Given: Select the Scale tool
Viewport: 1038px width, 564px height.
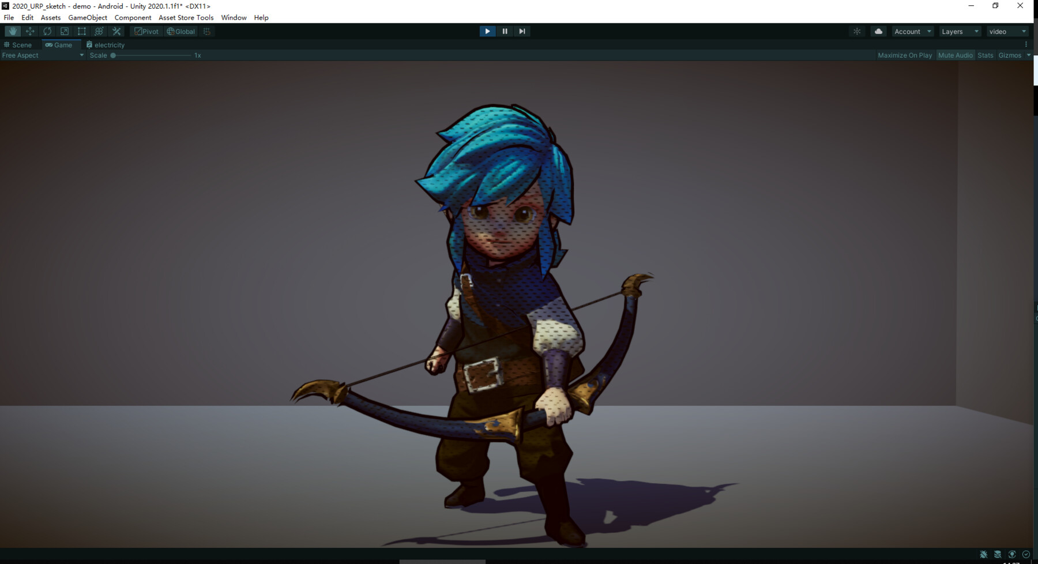Looking at the screenshot, I should (x=64, y=31).
